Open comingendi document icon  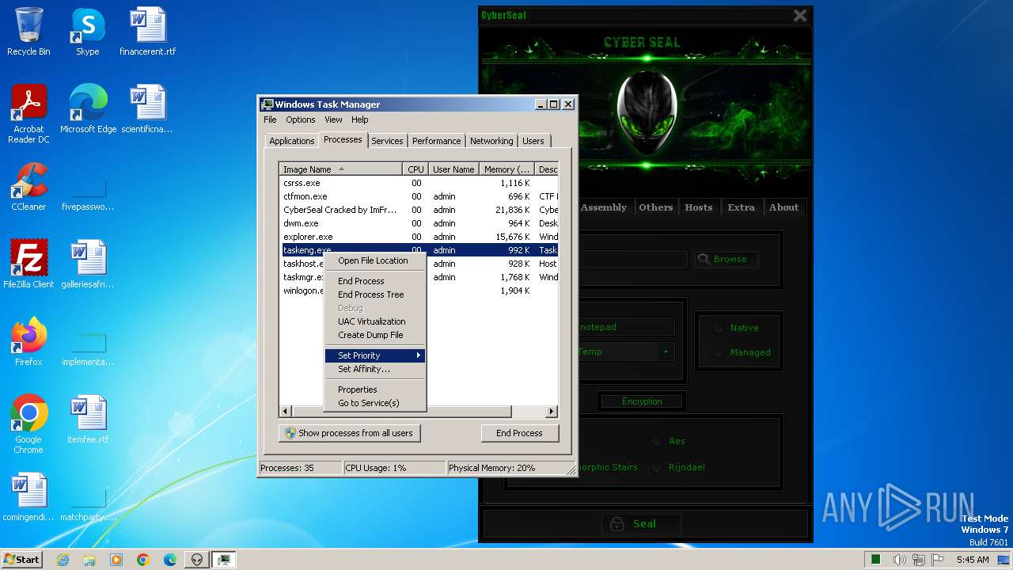coord(28,497)
